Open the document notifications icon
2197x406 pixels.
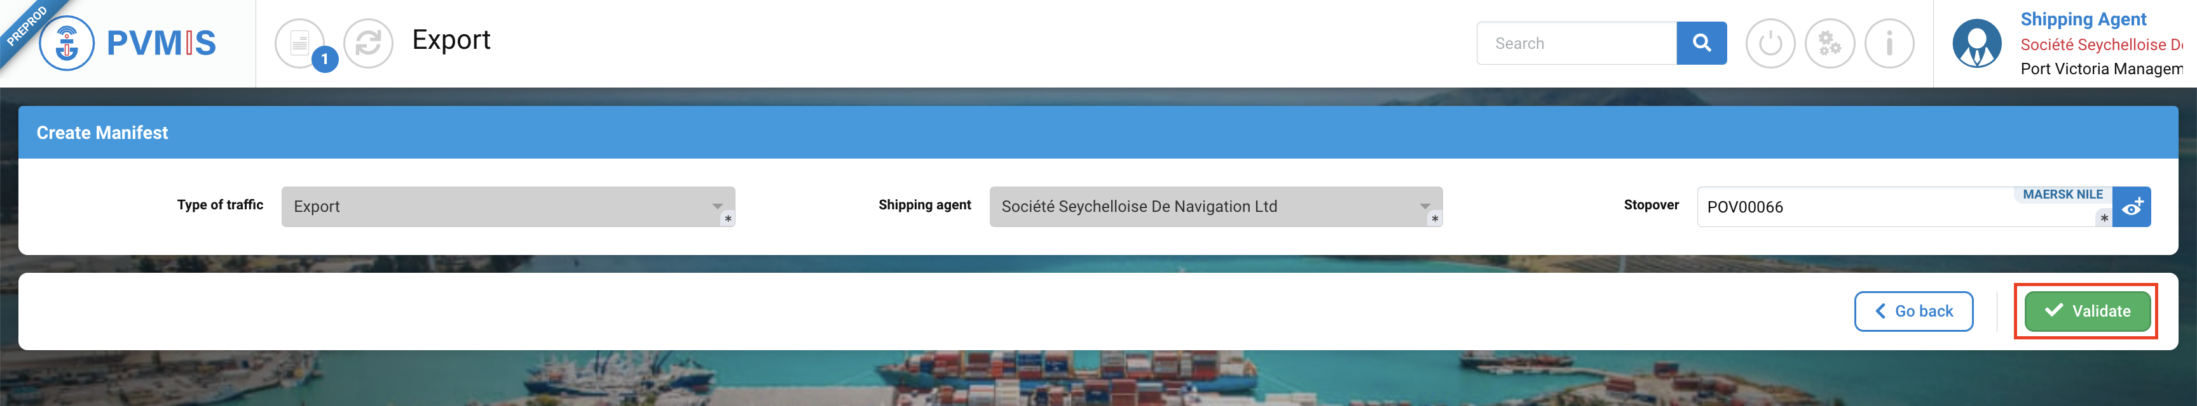[299, 43]
